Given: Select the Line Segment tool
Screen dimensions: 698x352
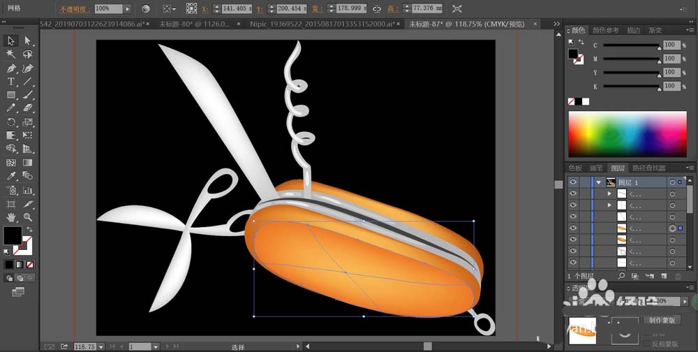Looking at the screenshot, I should tap(28, 82).
